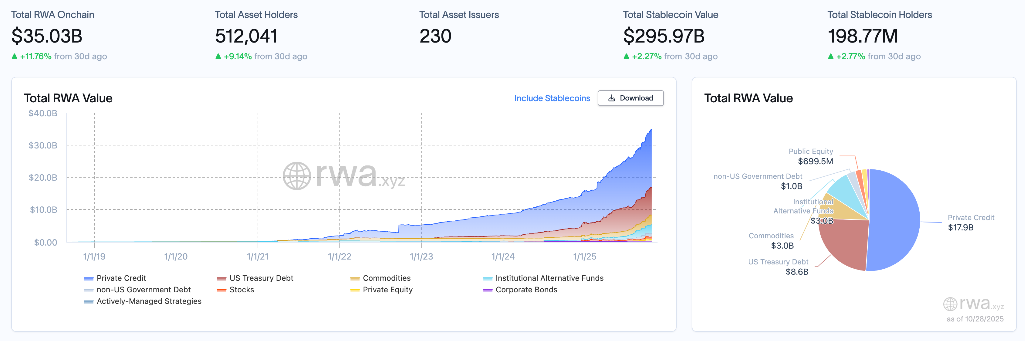1025x341 pixels.
Task: Click the green up-arrow beside +2.27%
Action: coord(627,56)
